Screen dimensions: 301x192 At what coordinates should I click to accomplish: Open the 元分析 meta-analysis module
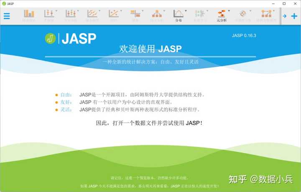point(222,16)
